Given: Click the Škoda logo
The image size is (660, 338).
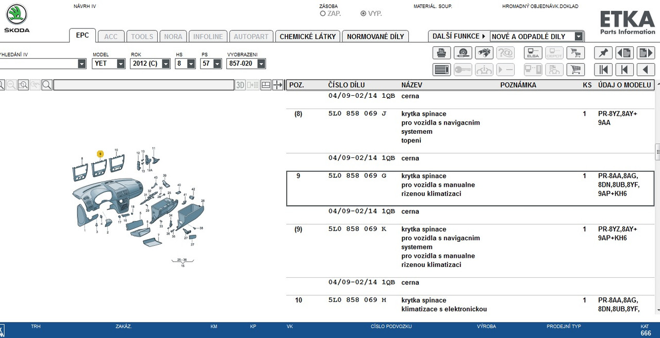Looking at the screenshot, I should pyautogui.click(x=16, y=19).
